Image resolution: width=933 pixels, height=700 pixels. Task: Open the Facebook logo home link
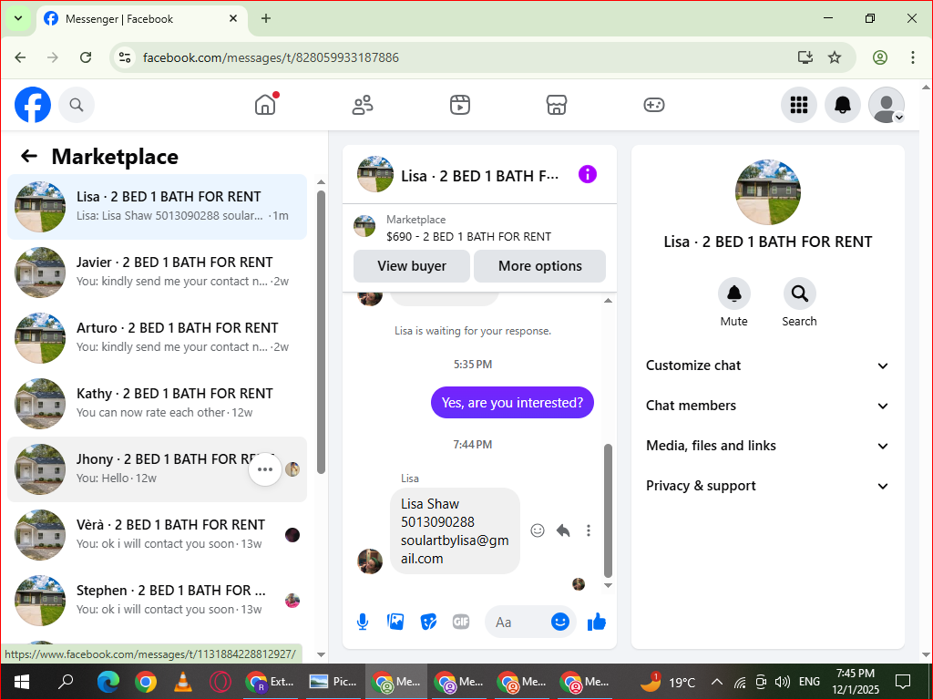pos(33,105)
